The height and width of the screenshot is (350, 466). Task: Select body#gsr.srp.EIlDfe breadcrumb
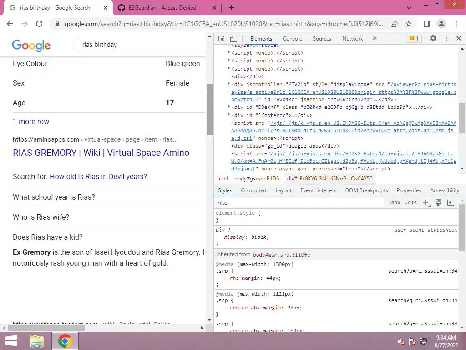click(x=258, y=179)
